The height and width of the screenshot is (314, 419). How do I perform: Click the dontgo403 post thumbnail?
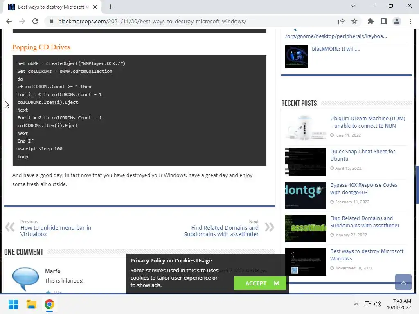point(305,195)
